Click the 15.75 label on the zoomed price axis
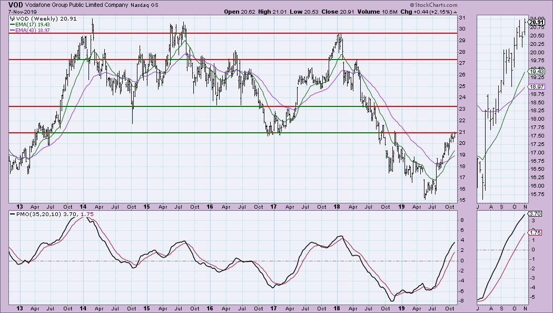 click(537, 194)
